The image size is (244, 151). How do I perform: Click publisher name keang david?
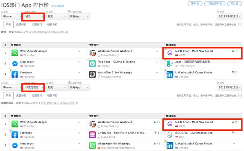(x=108, y=137)
